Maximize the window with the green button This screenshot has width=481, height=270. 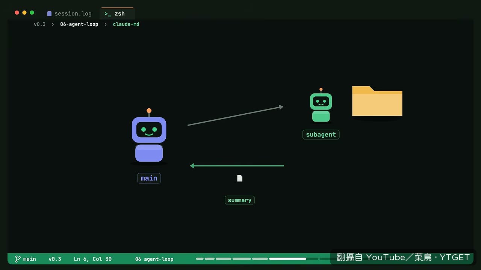click(x=32, y=13)
